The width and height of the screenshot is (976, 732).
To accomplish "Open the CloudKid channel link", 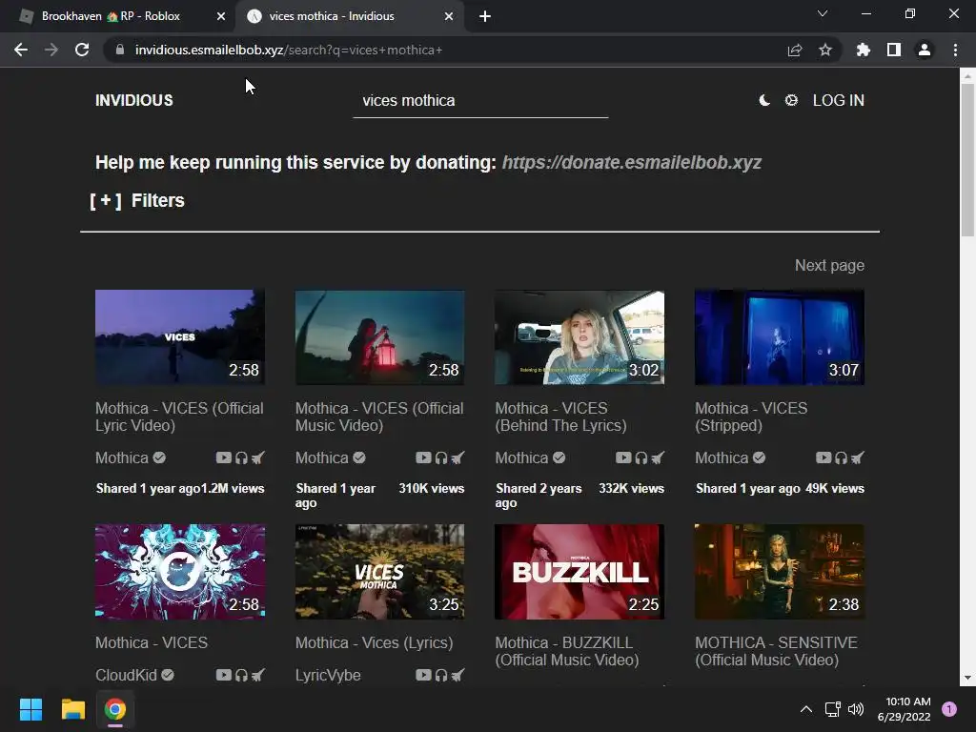I will coord(134,676).
